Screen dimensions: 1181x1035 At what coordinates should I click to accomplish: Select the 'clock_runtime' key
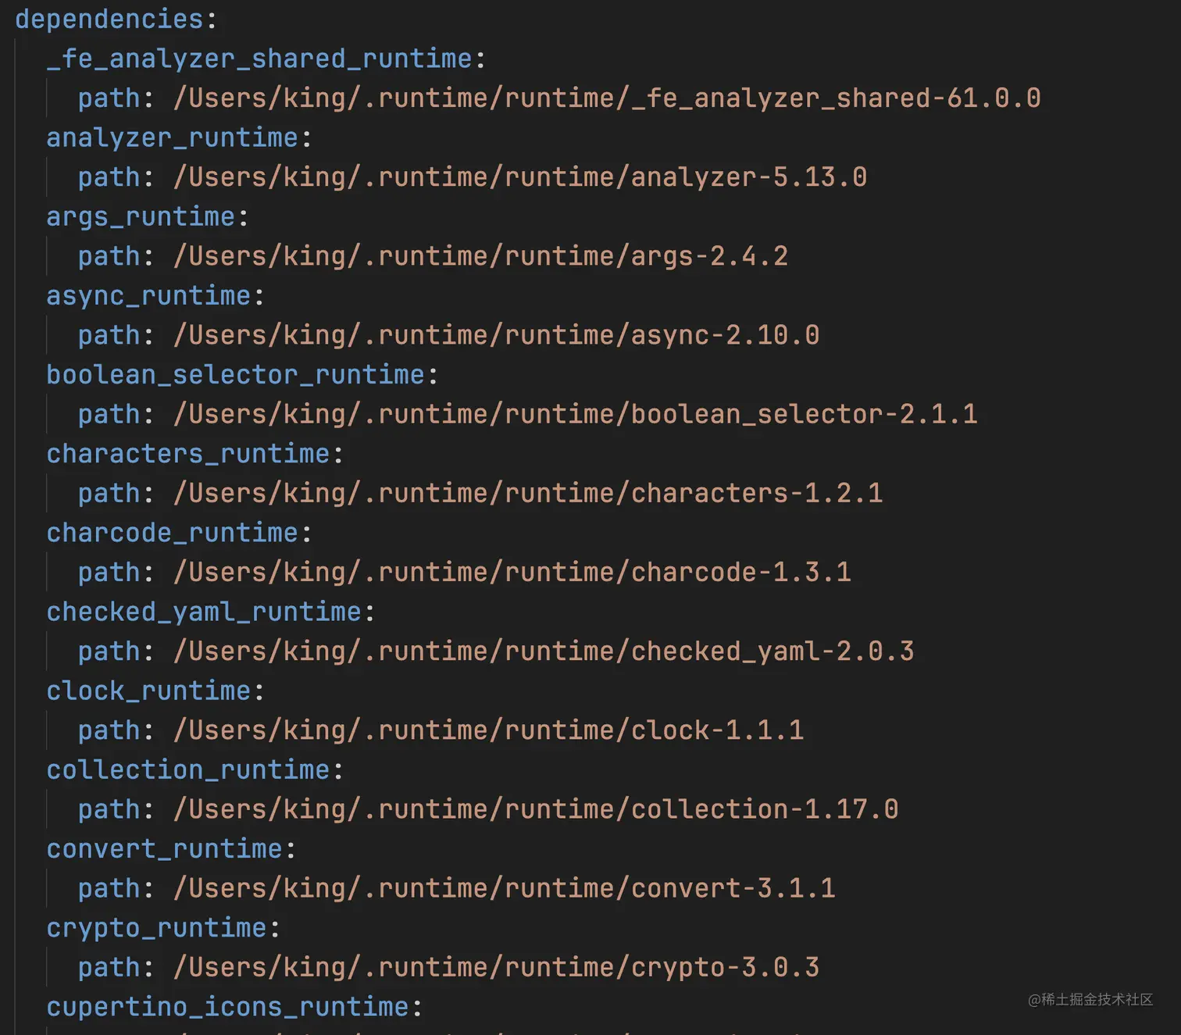point(148,691)
